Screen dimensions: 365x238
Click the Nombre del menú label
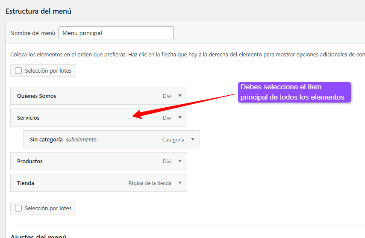tap(32, 33)
